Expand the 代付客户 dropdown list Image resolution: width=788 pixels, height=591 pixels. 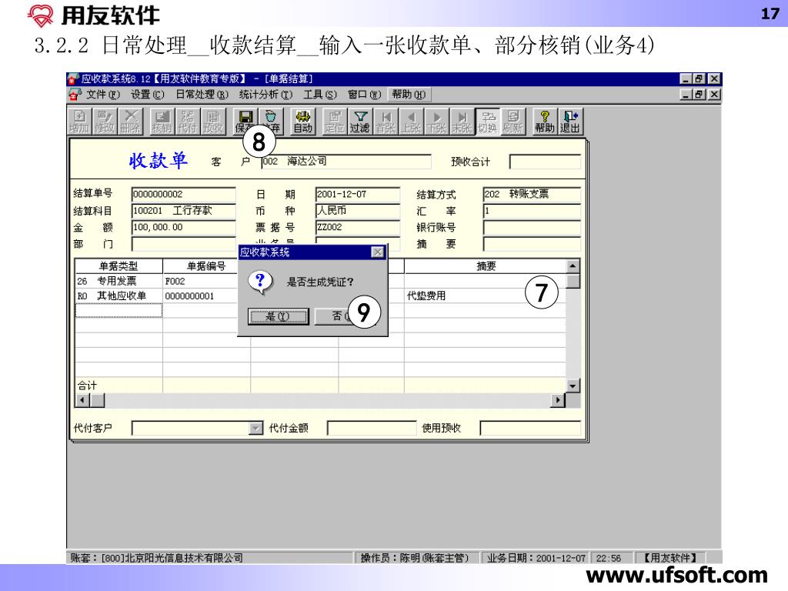(255, 428)
